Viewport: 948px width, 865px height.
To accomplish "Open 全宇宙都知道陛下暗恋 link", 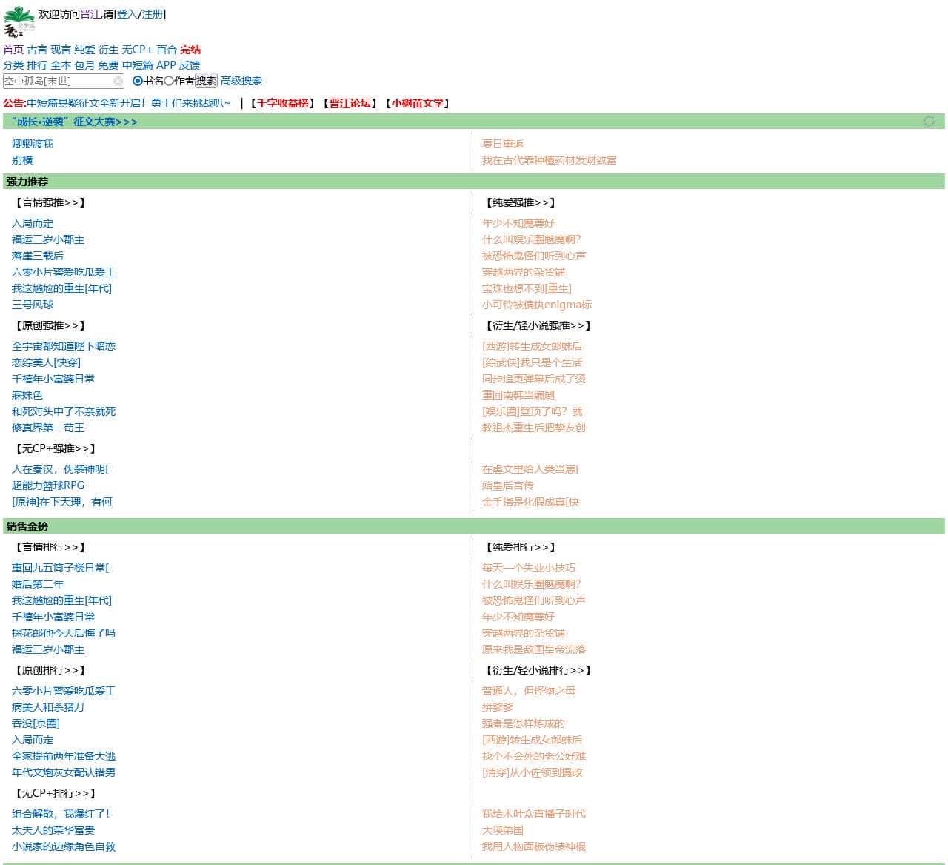I will 64,346.
